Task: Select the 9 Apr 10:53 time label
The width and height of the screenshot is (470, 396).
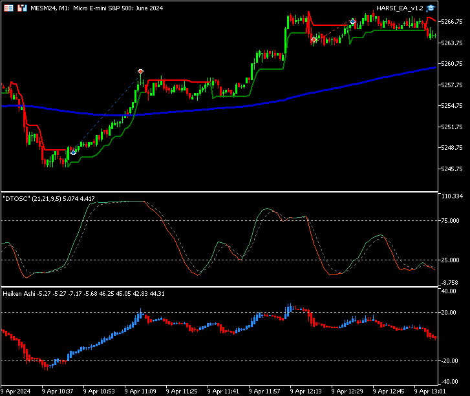Action: 99,391
